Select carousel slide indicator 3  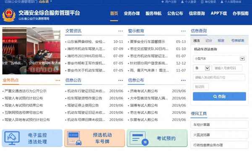click(44, 69)
